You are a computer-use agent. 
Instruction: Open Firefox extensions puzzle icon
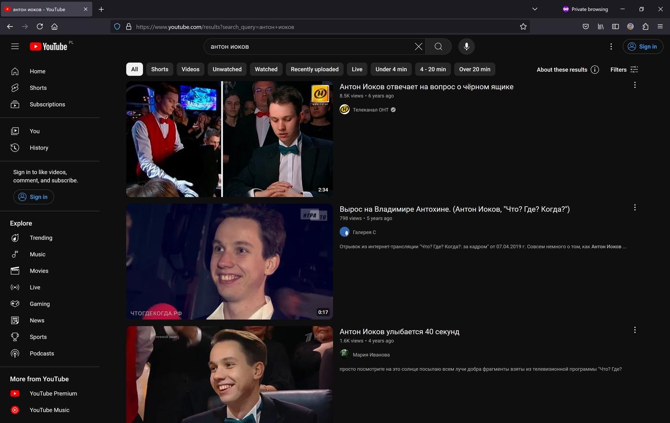coord(645,27)
